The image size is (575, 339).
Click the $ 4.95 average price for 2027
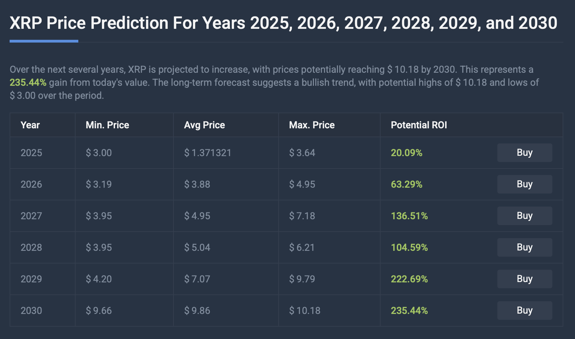coord(198,216)
